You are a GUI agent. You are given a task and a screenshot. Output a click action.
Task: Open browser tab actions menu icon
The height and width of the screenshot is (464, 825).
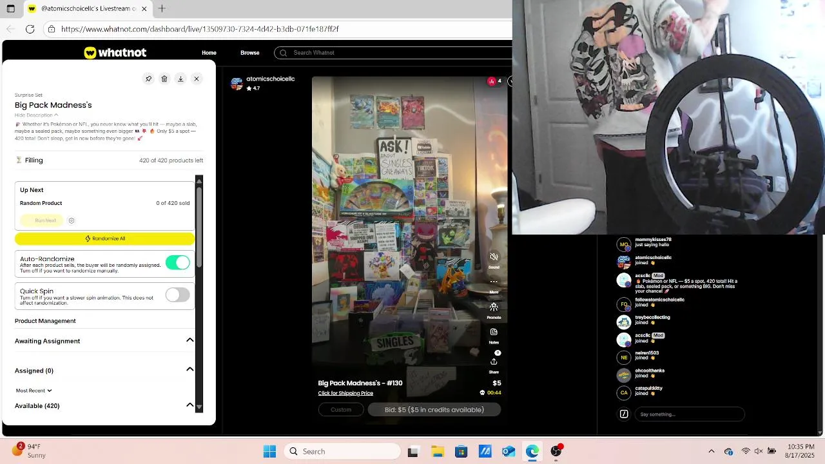pos(10,9)
